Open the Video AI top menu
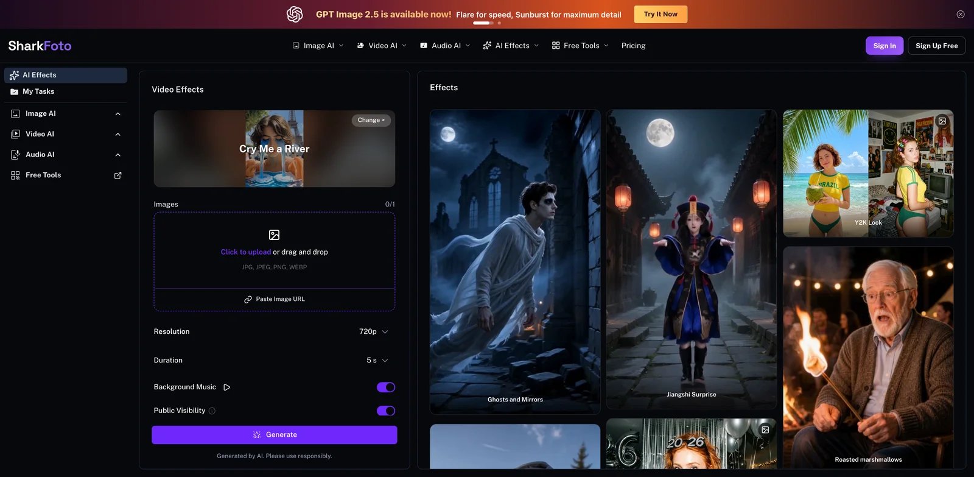Viewport: 974px width, 477px height. (382, 46)
